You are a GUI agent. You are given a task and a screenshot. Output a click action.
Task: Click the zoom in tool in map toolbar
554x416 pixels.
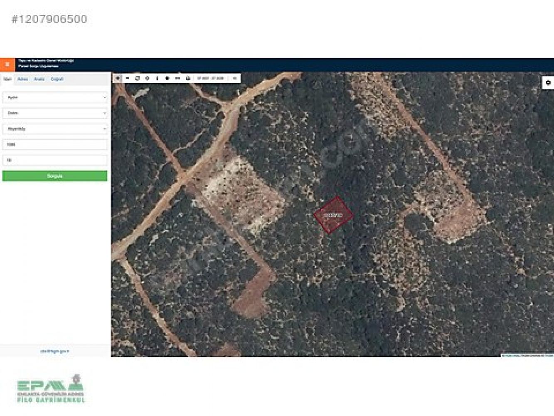118,78
